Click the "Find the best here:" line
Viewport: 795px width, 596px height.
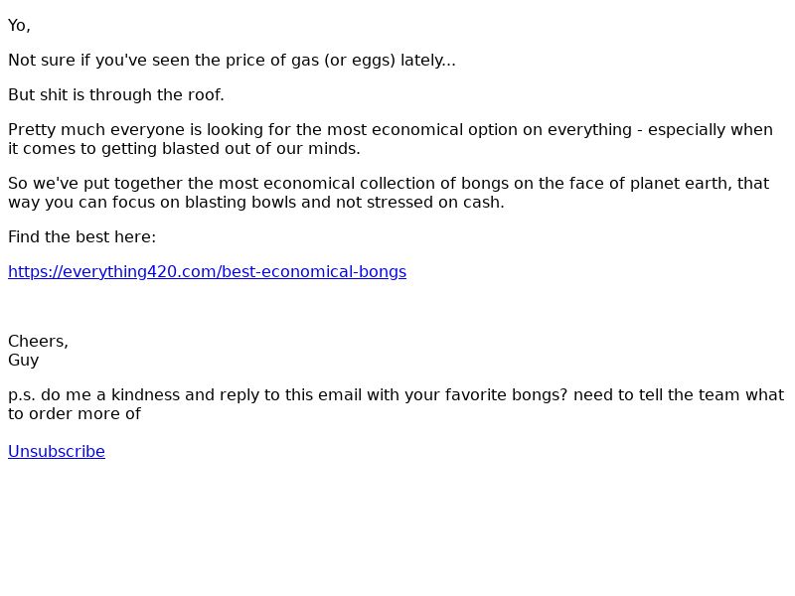click(x=81, y=237)
